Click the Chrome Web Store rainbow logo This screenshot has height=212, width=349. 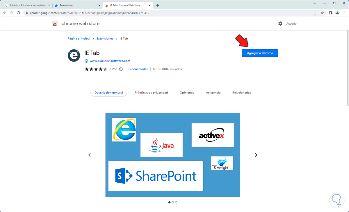(55, 24)
